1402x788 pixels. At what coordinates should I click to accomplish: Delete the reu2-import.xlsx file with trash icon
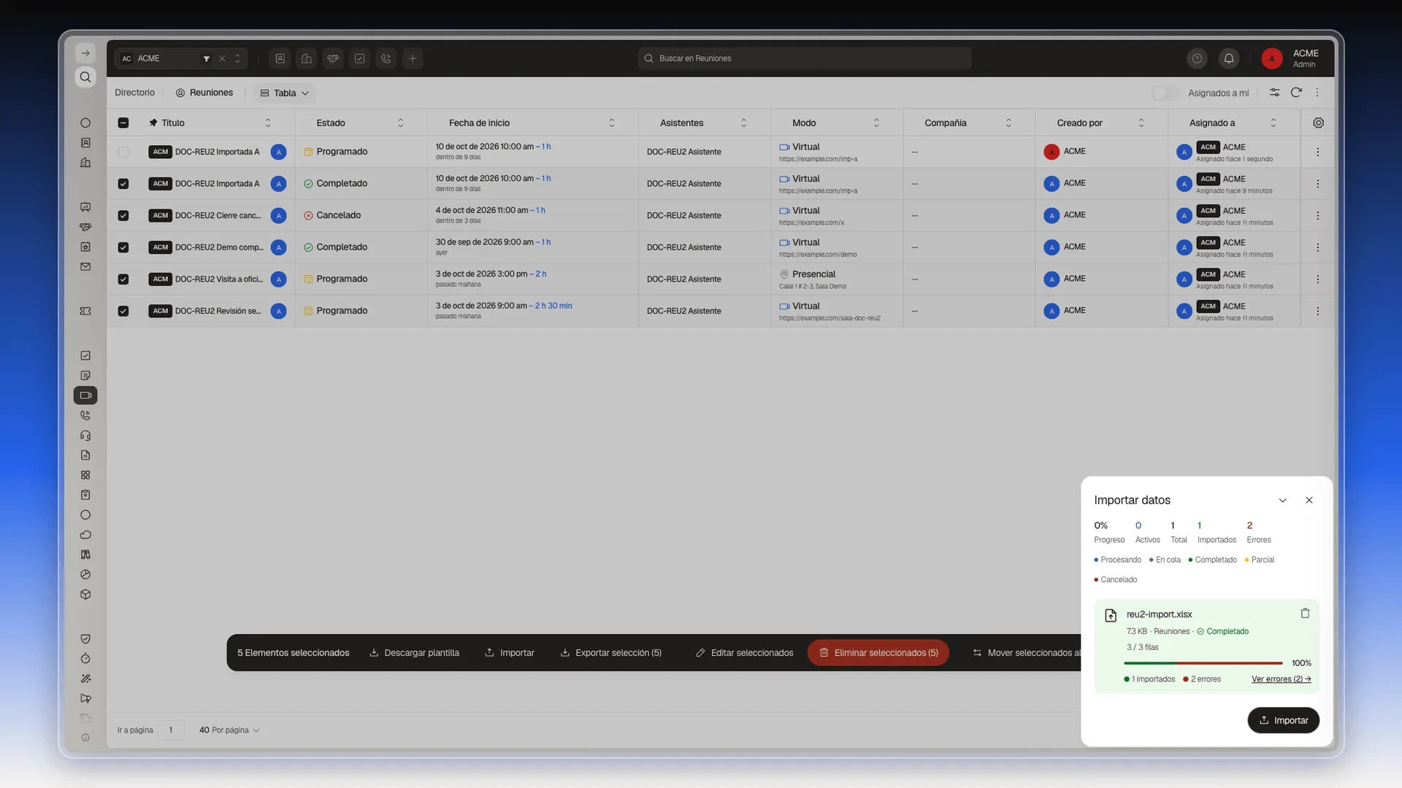point(1305,614)
